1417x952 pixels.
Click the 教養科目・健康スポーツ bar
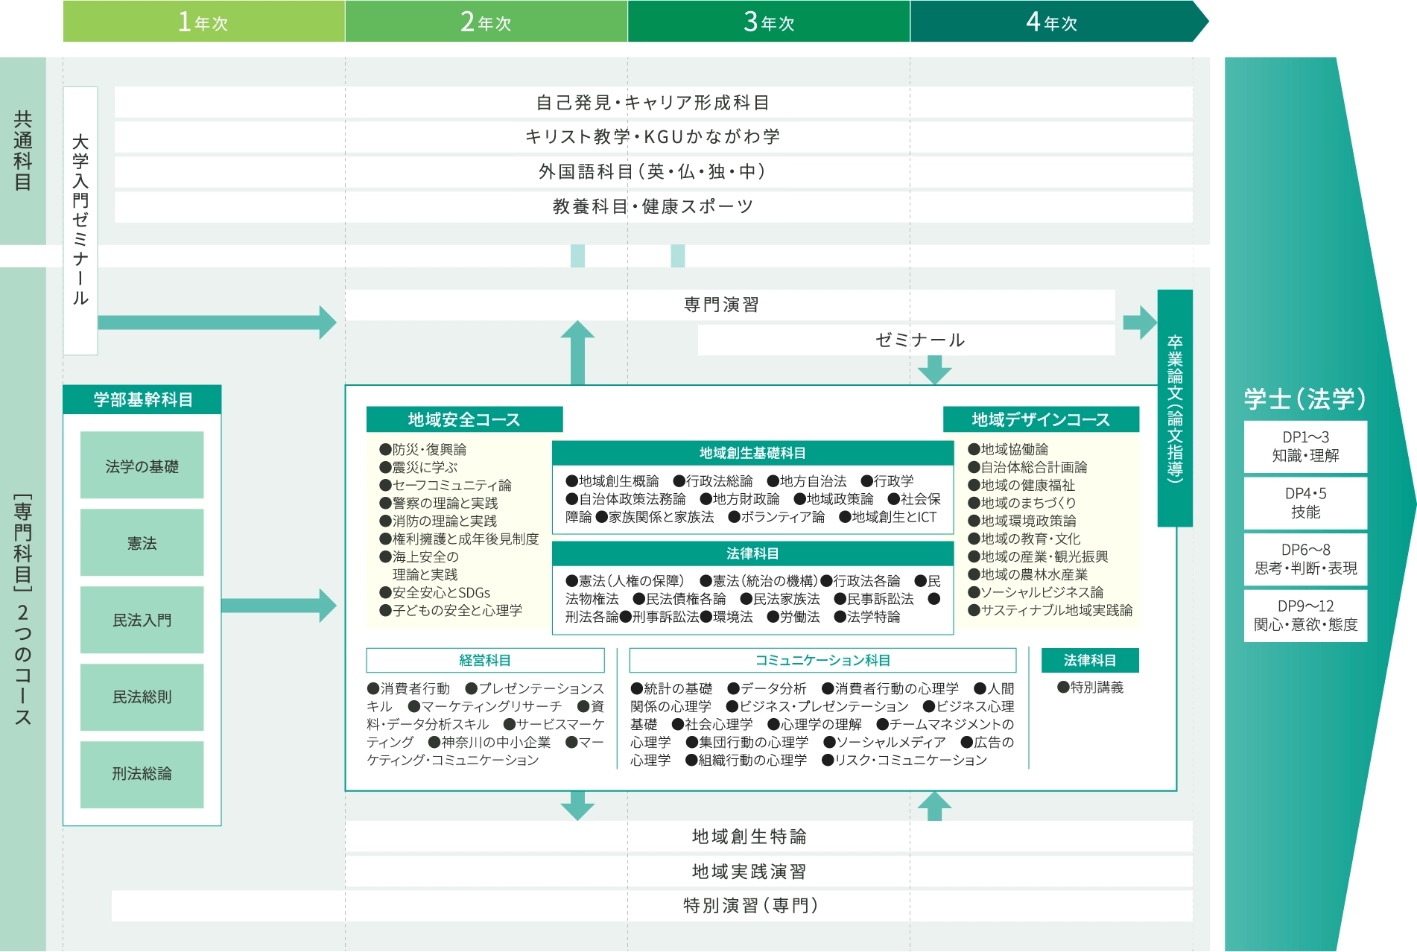coord(653,206)
